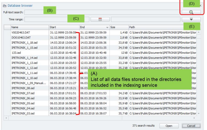
Task: Click the 12 kB size cell
Action: coord(124,53)
